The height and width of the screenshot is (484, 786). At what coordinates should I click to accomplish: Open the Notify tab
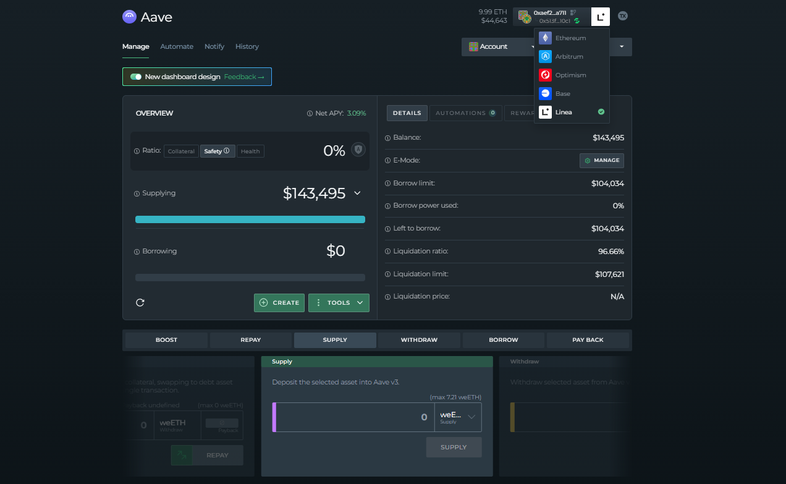(214, 46)
